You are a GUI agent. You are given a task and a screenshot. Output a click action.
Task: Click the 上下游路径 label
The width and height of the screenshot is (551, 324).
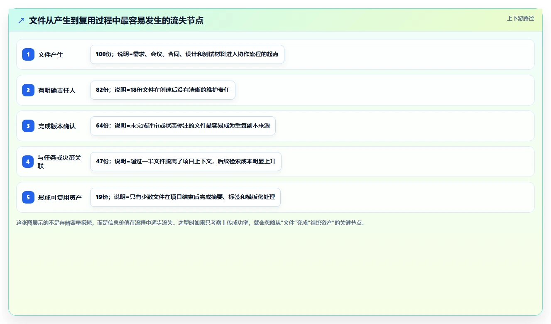520,18
